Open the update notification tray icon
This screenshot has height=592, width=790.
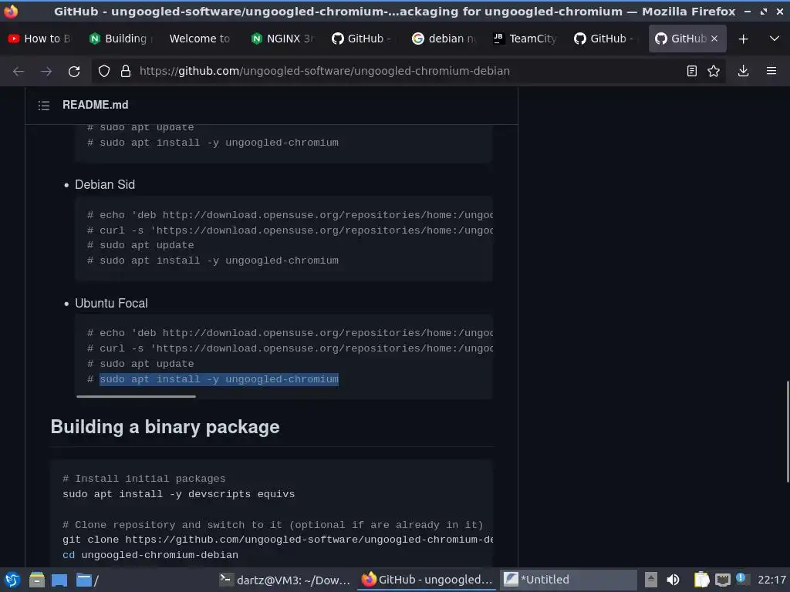pyautogui.click(x=741, y=578)
